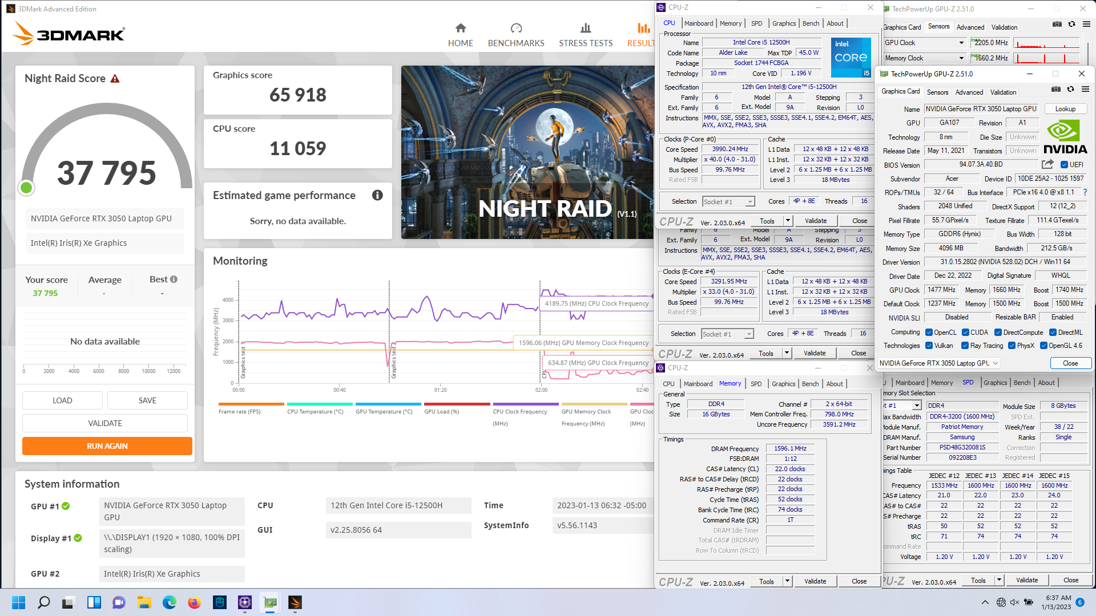1096x616 pixels.
Task: Open the BENCHMARKS section in 3DMark
Action: tap(516, 35)
